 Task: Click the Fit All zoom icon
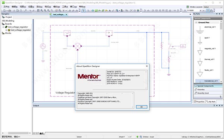click(x=38, y=10)
